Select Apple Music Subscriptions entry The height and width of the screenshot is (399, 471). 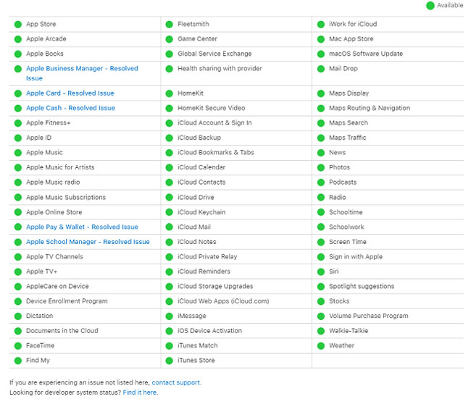pos(66,197)
